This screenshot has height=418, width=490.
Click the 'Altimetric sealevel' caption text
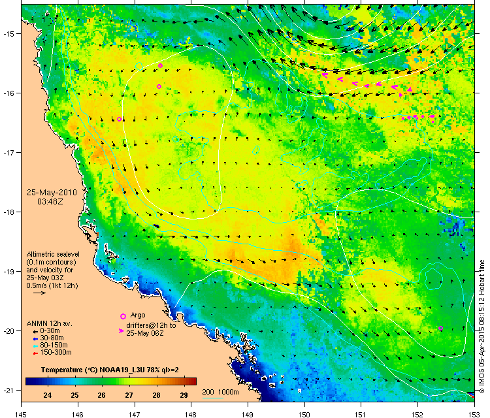pyautogui.click(x=53, y=254)
